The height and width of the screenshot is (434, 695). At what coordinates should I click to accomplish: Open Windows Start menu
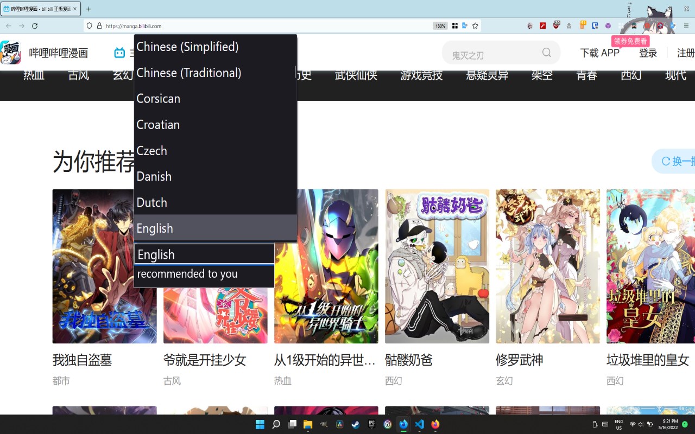click(x=260, y=424)
